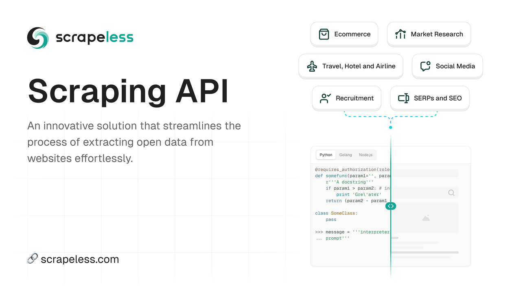Click the '@requires_authorization' code line
521x293 pixels.
(x=353, y=169)
